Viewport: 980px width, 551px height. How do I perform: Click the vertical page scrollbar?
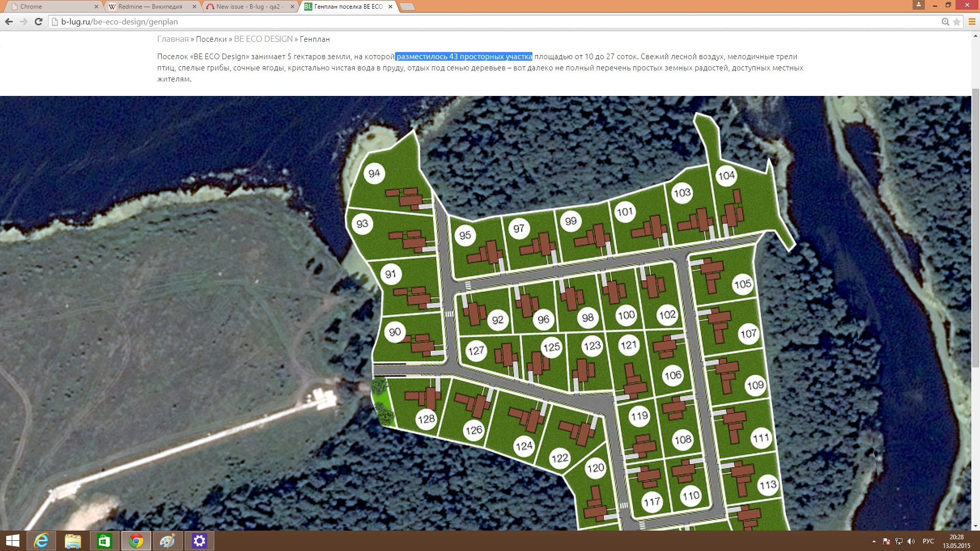(975, 227)
